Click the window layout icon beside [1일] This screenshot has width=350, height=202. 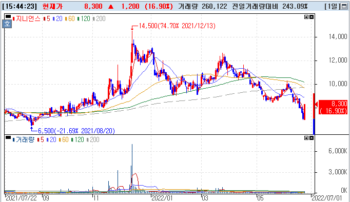[x=344, y=6]
